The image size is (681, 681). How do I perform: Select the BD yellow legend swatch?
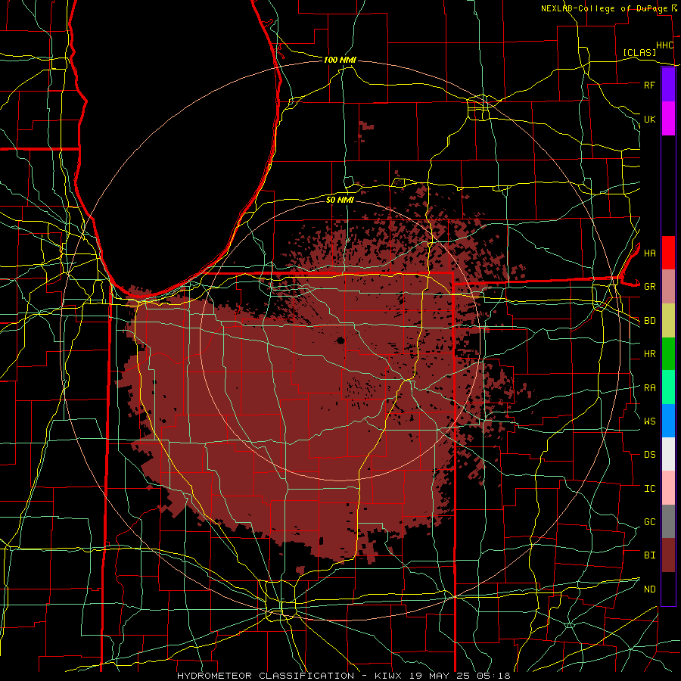(x=668, y=320)
